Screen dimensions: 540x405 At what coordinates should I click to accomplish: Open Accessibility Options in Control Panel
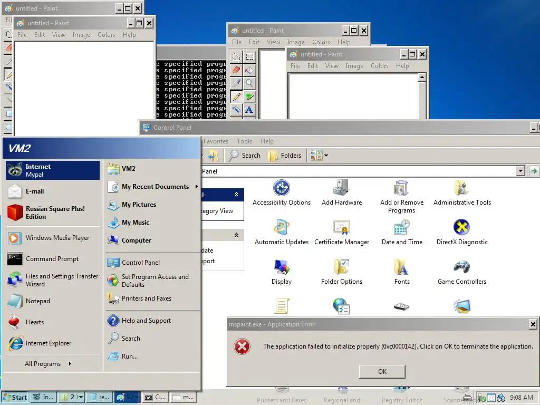282,193
